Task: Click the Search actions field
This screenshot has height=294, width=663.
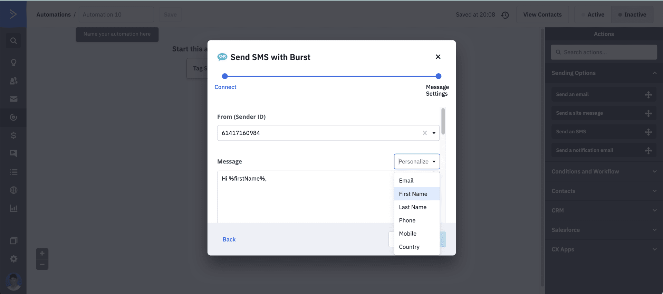Action: point(604,52)
